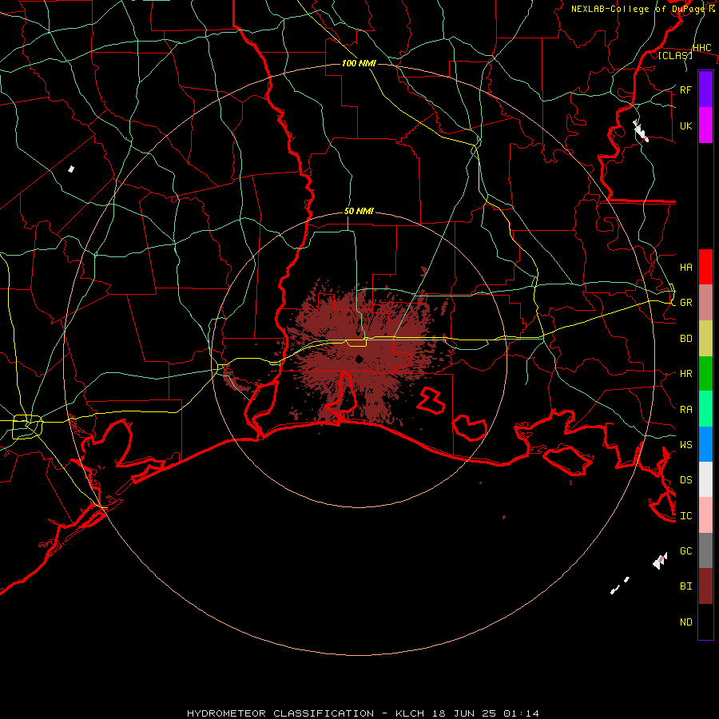The image size is (719, 719).
Task: Click the DS legend label
Action: click(685, 479)
